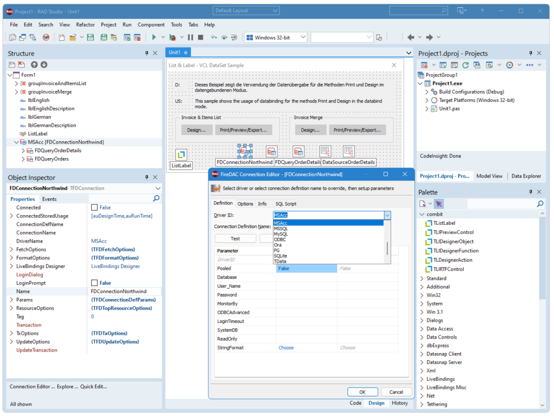Click the Run with debugger bug icon
The image size is (554, 416).
click(x=173, y=37)
